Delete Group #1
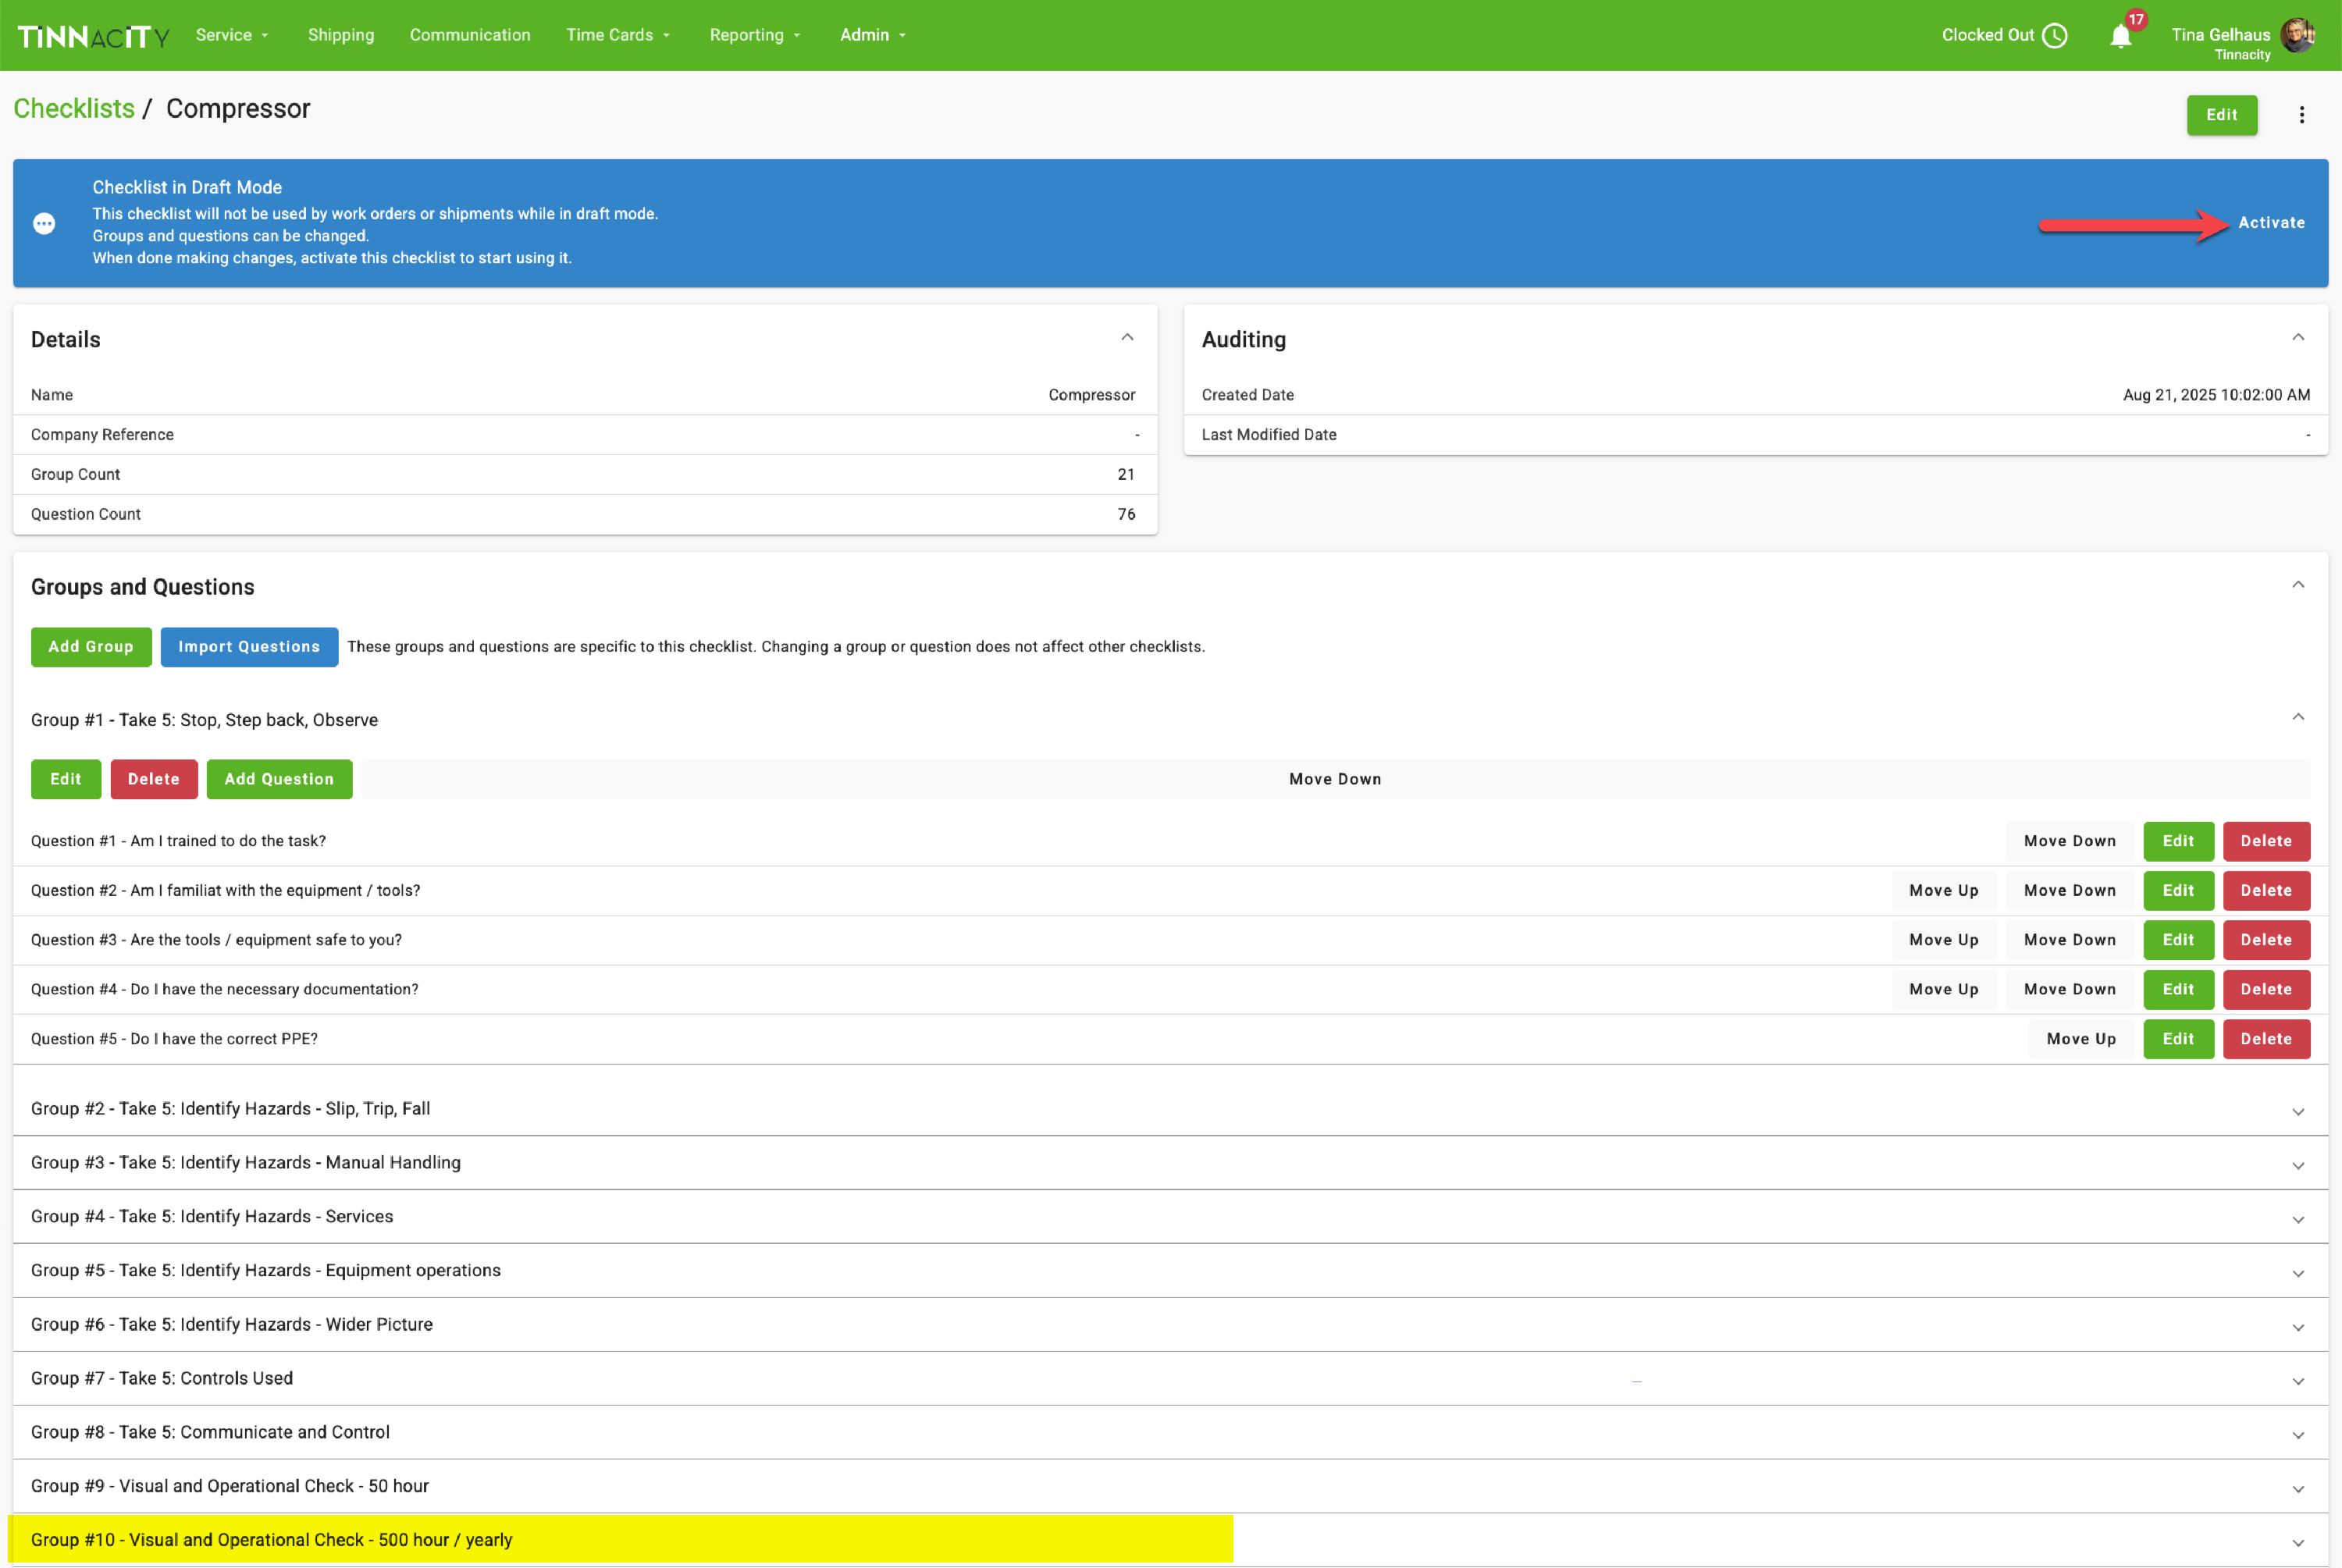Image resolution: width=2342 pixels, height=1568 pixels. (154, 779)
